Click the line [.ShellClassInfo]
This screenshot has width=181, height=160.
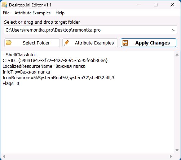click(x=19, y=55)
